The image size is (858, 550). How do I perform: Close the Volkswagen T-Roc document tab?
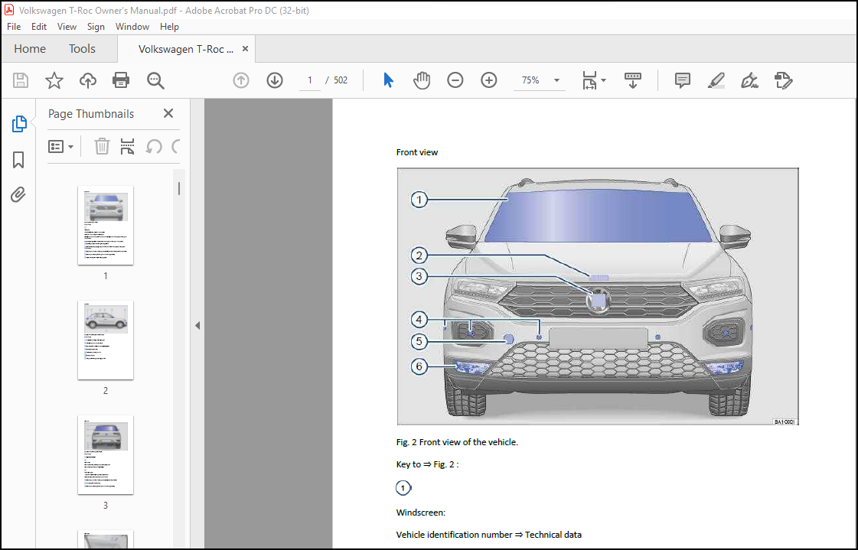(x=245, y=49)
